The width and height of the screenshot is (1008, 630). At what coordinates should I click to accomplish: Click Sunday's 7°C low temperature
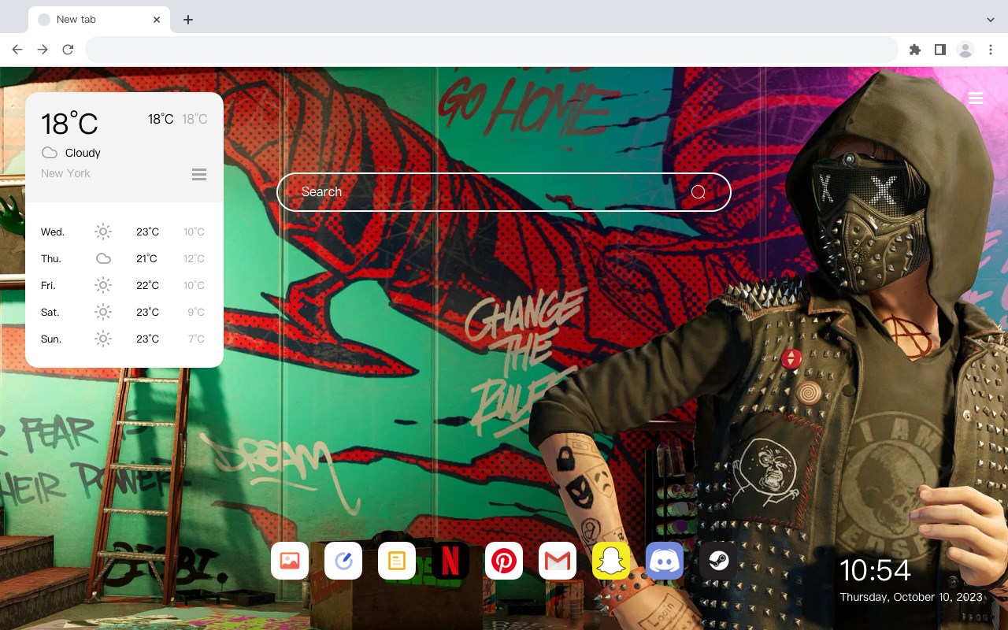(196, 339)
